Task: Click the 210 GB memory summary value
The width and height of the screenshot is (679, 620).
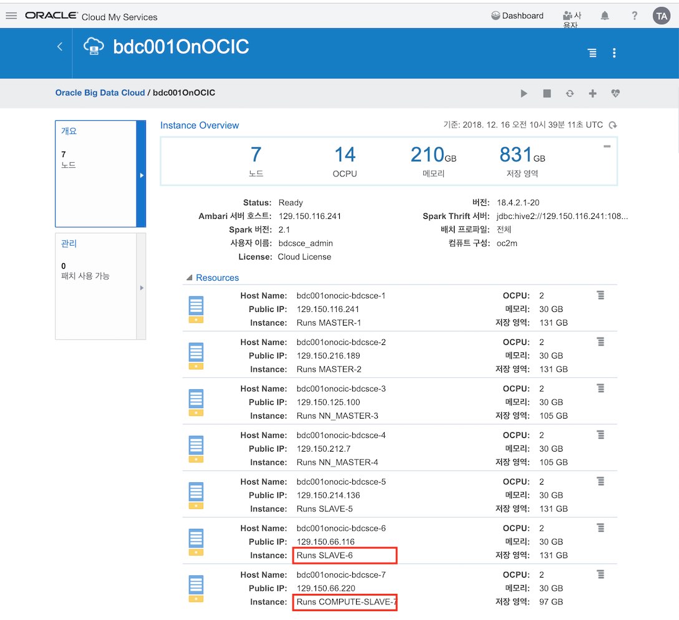Action: tap(433, 155)
